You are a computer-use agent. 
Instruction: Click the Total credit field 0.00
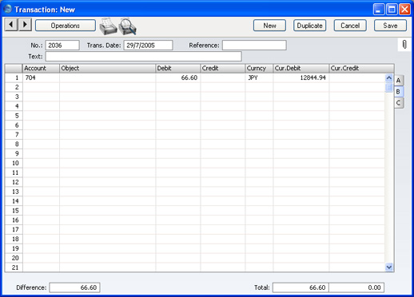point(356,287)
